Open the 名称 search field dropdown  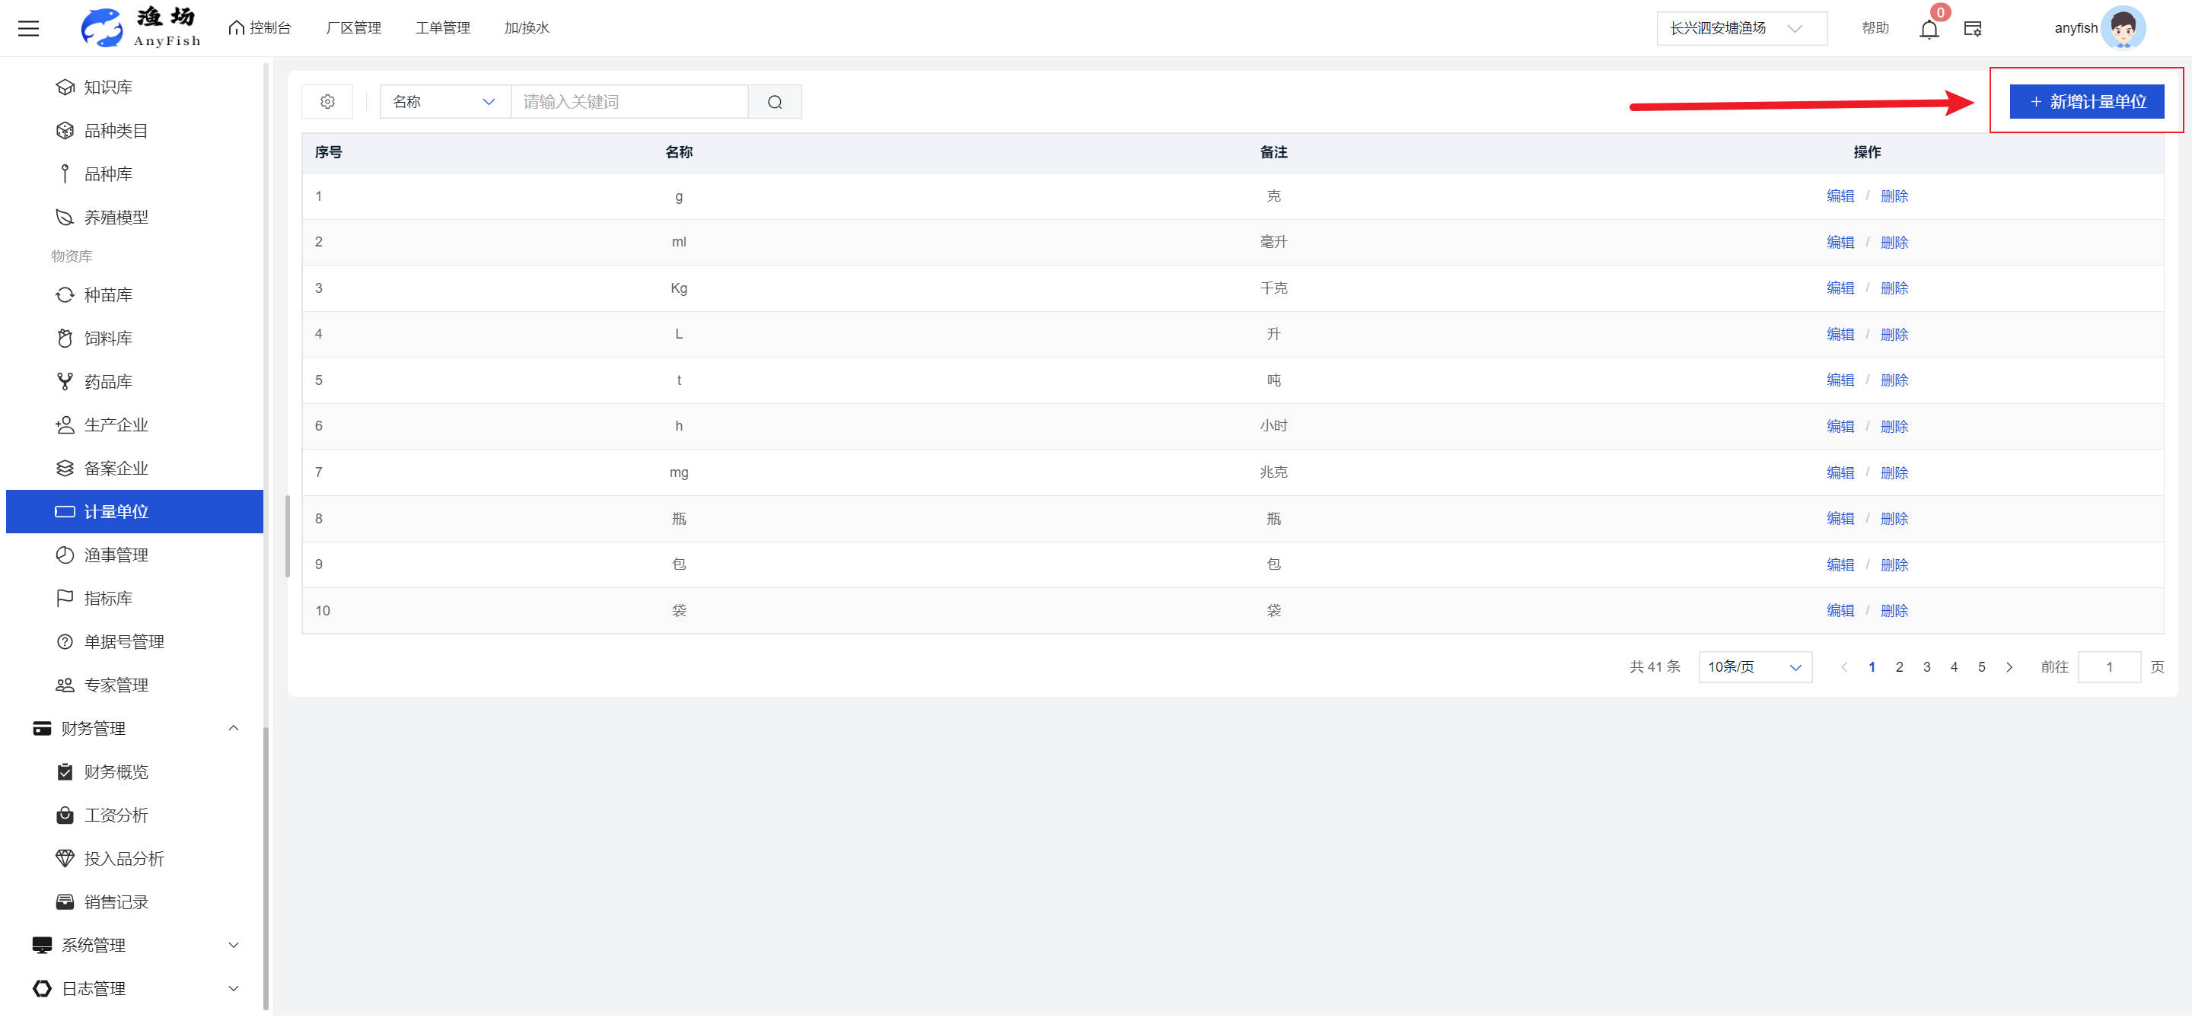point(444,102)
